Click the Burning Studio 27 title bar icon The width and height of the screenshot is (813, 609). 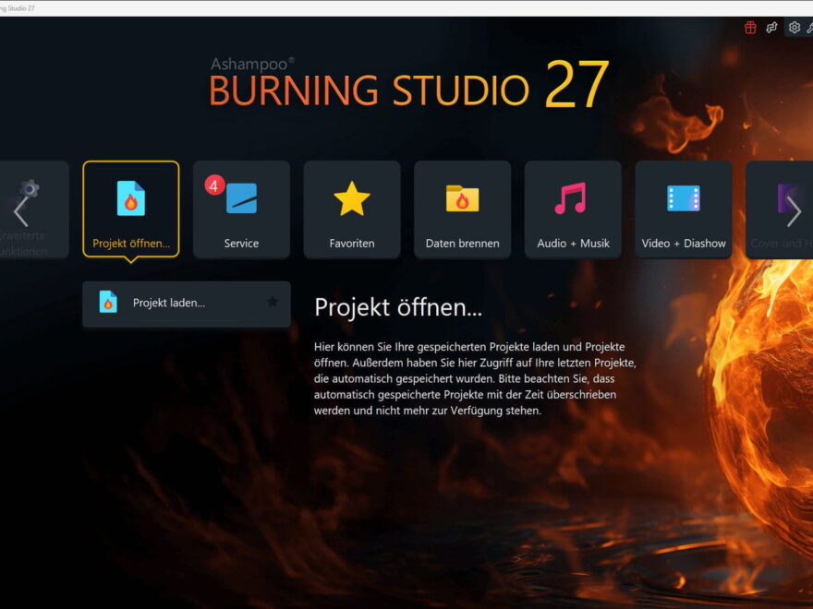7,6
